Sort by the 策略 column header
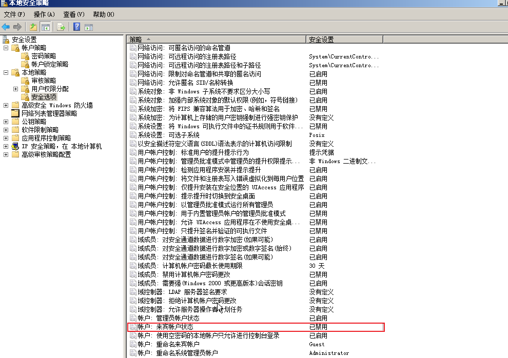Screen dimensions: 508x358 point(217,39)
